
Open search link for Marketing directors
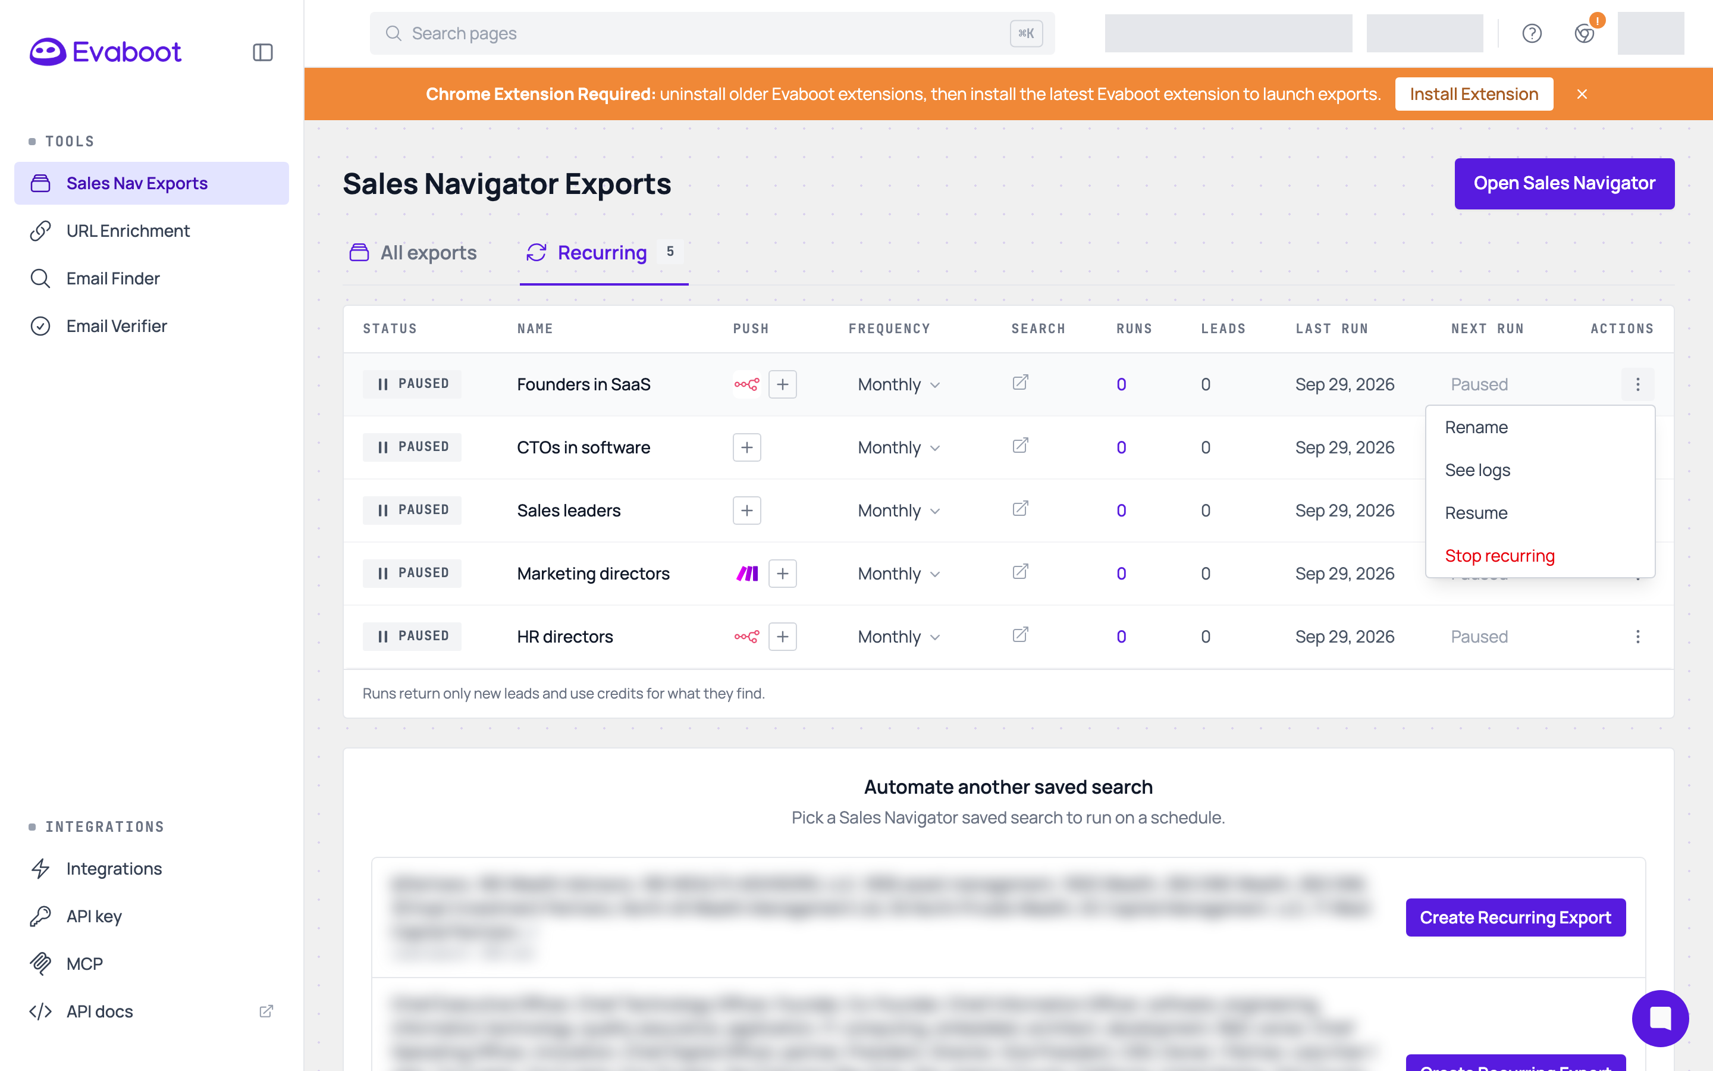coord(1020,572)
